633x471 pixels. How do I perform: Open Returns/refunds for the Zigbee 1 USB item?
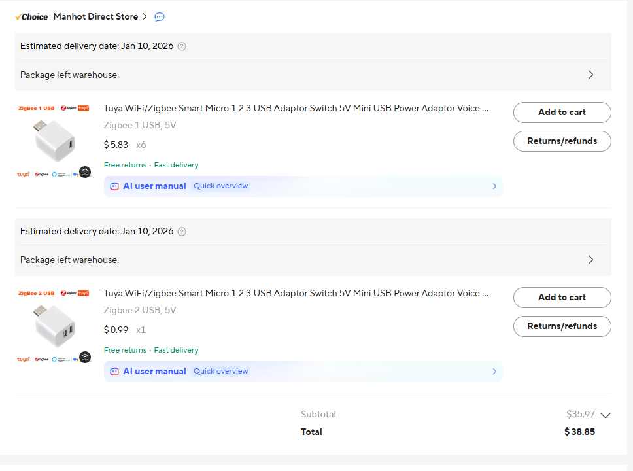point(562,141)
